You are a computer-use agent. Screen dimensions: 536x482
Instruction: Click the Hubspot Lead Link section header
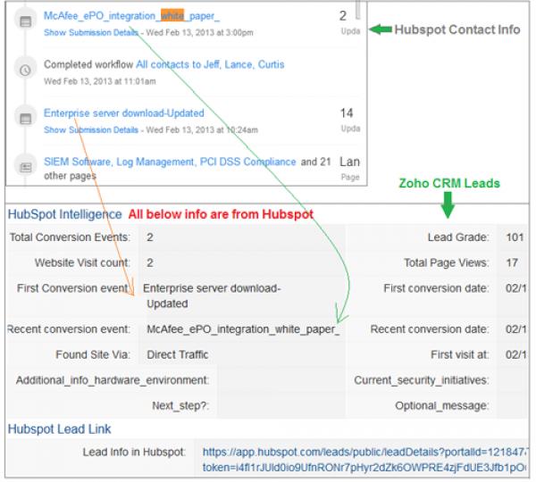(56, 429)
